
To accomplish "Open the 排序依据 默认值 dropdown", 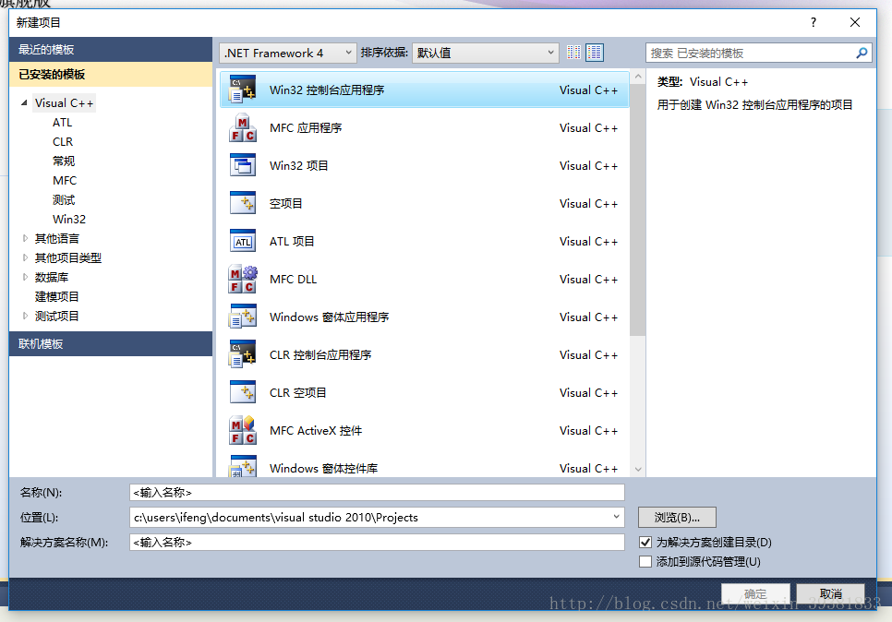I will [485, 53].
